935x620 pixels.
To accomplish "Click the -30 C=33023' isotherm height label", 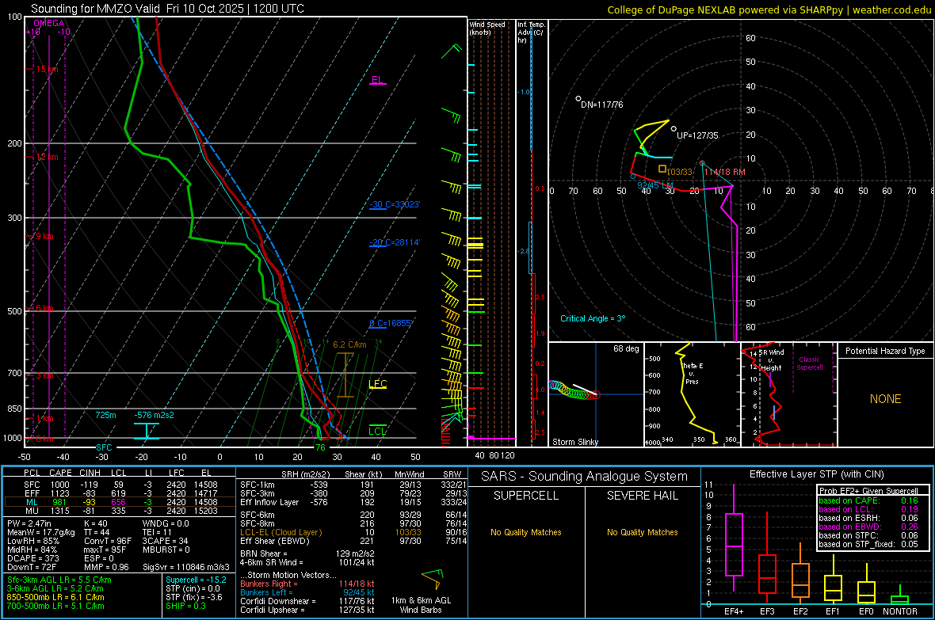I will [395, 204].
